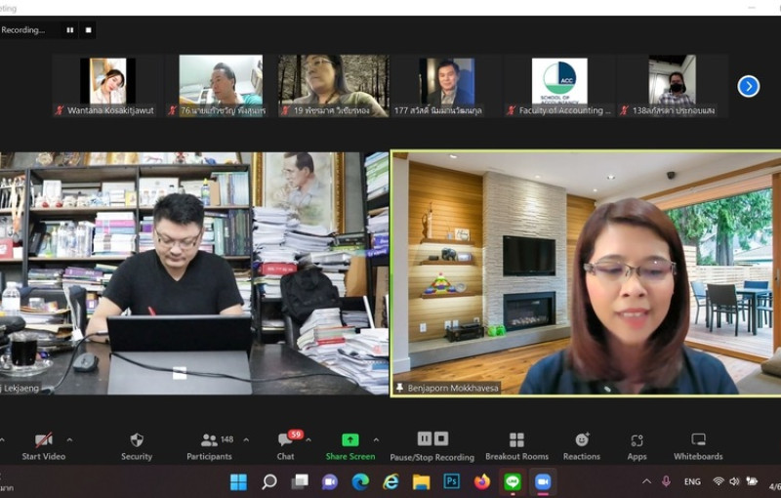Open the LINE app in the taskbar

[513, 481]
